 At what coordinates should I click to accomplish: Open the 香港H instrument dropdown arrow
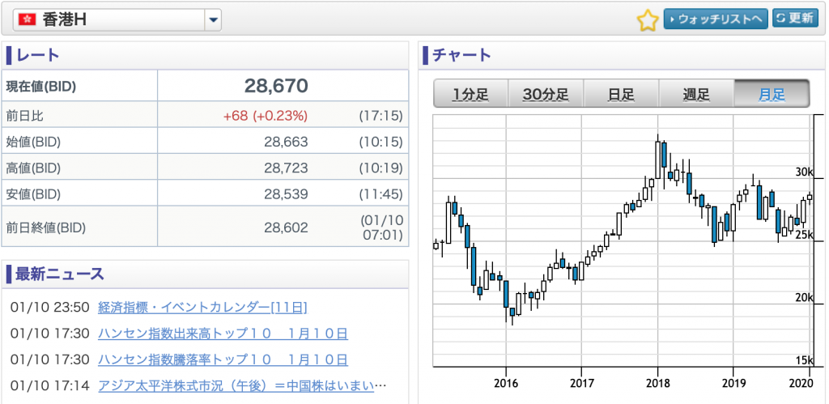(213, 20)
